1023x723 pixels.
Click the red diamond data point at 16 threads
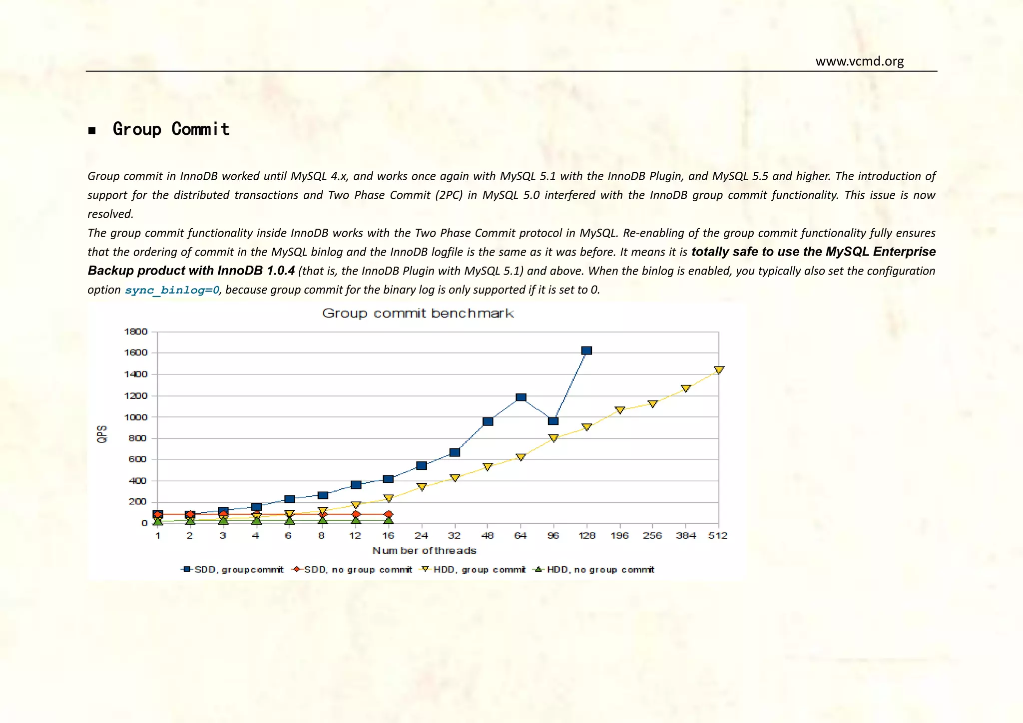[x=389, y=514]
